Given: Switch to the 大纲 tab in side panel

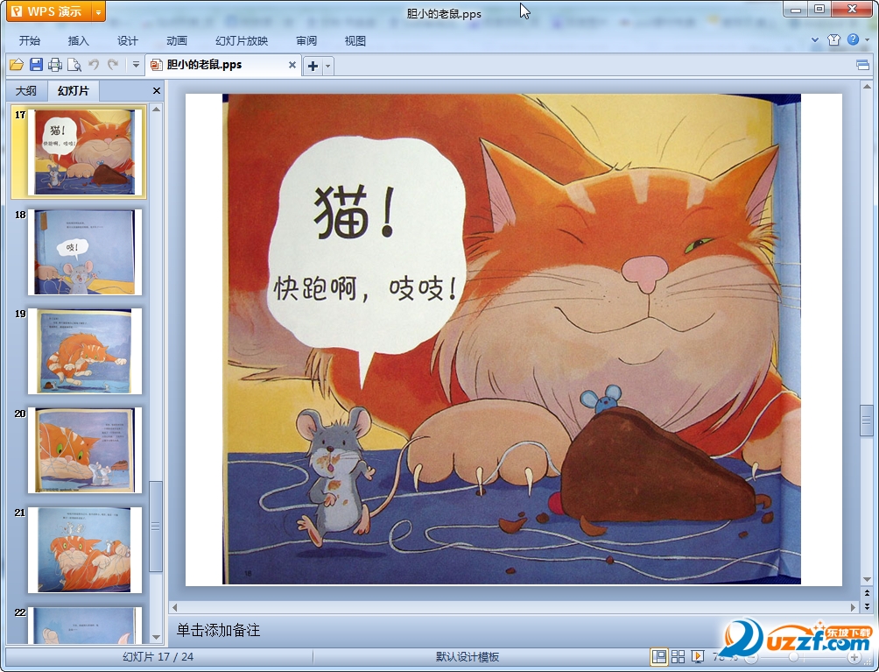Looking at the screenshot, I should point(26,91).
